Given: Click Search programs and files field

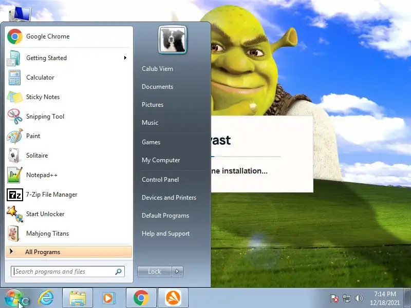Looking at the screenshot, I should click(68, 272).
